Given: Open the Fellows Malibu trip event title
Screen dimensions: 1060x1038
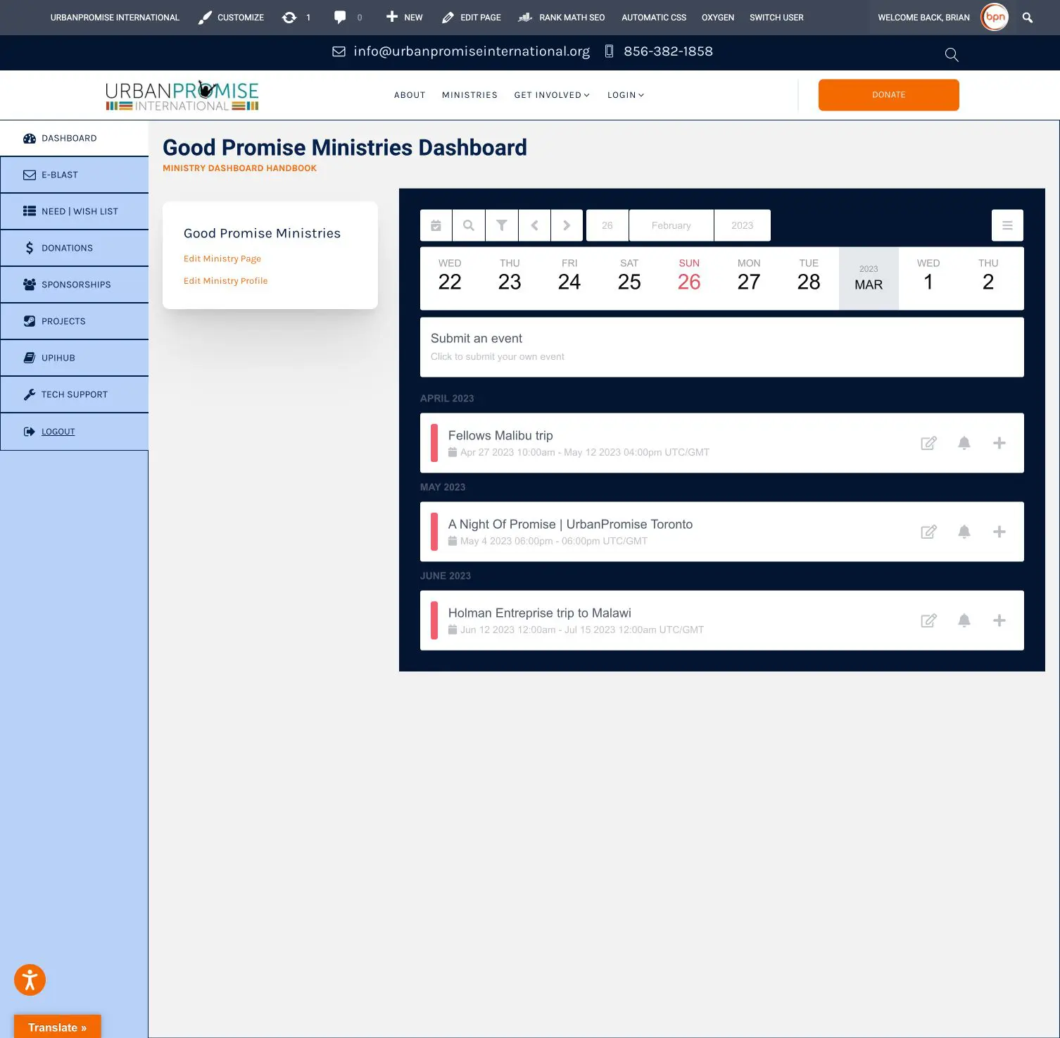Looking at the screenshot, I should pyautogui.click(x=500, y=435).
